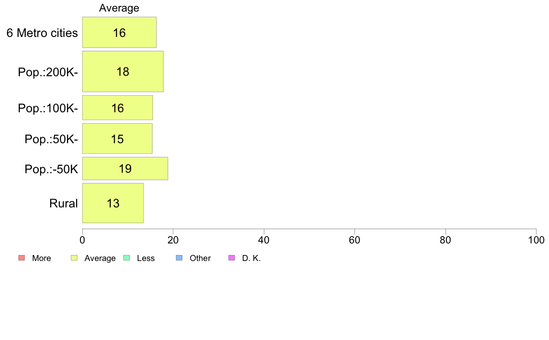Click the magenta D. K. legend swatch
Viewport: 549px width, 340px height.
coord(232,258)
